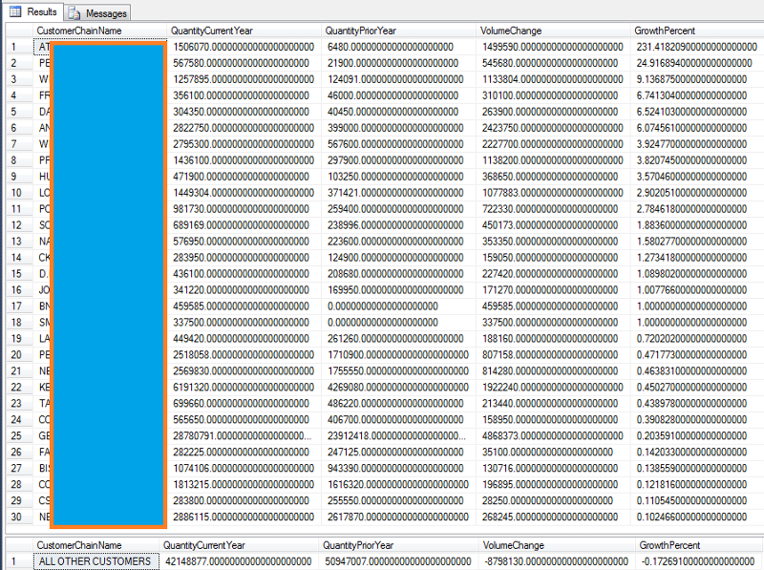Click the 814280 VolumeChange cell
Viewport: 764px width, 570px height.
tap(554, 370)
